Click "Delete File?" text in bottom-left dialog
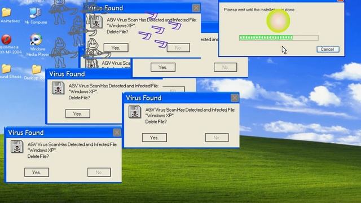 tap(38, 157)
